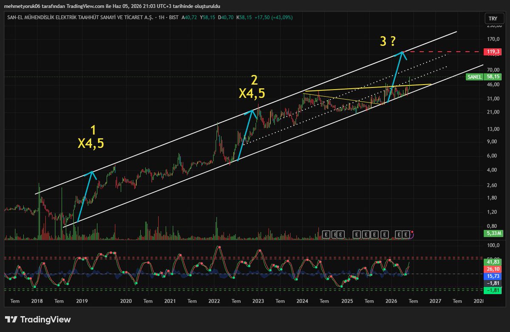Click the green −1,81 indicator label

coord(493,290)
